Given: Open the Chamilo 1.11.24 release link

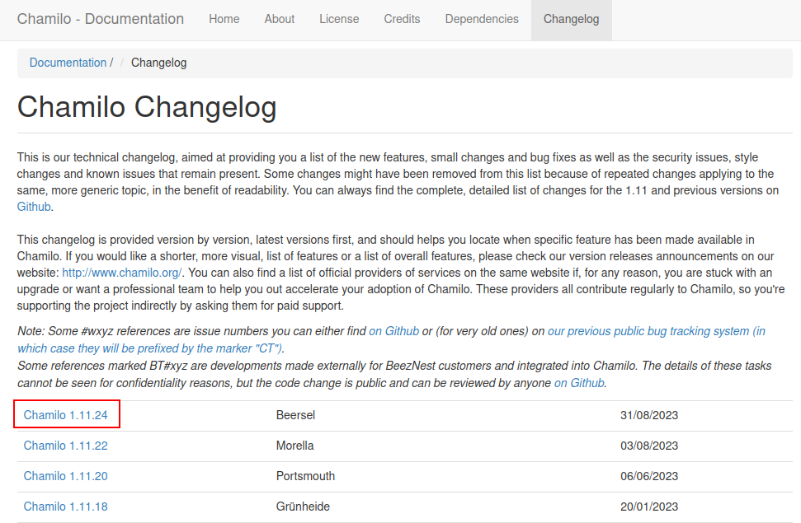Looking at the screenshot, I should [66, 415].
